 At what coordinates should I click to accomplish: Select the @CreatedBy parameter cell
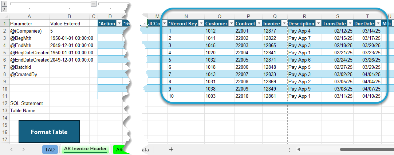pyautogui.click(x=29, y=74)
